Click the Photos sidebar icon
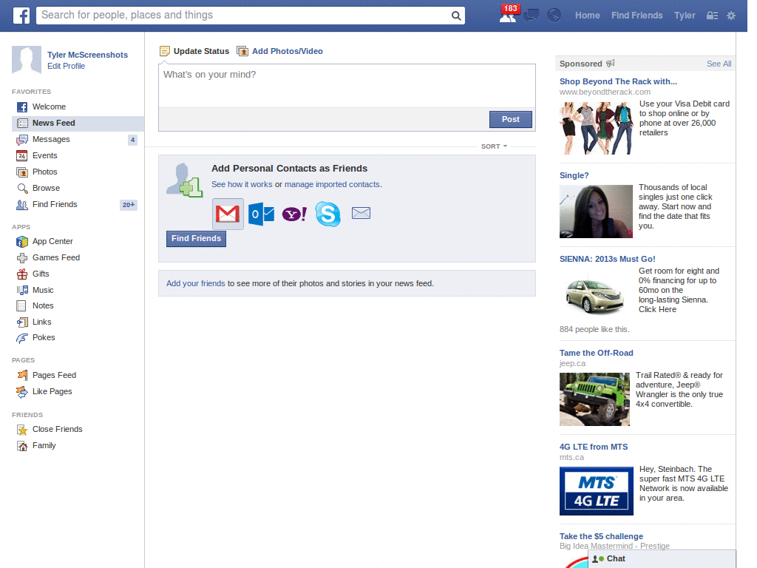This screenshot has height=568, width=757. (22, 172)
